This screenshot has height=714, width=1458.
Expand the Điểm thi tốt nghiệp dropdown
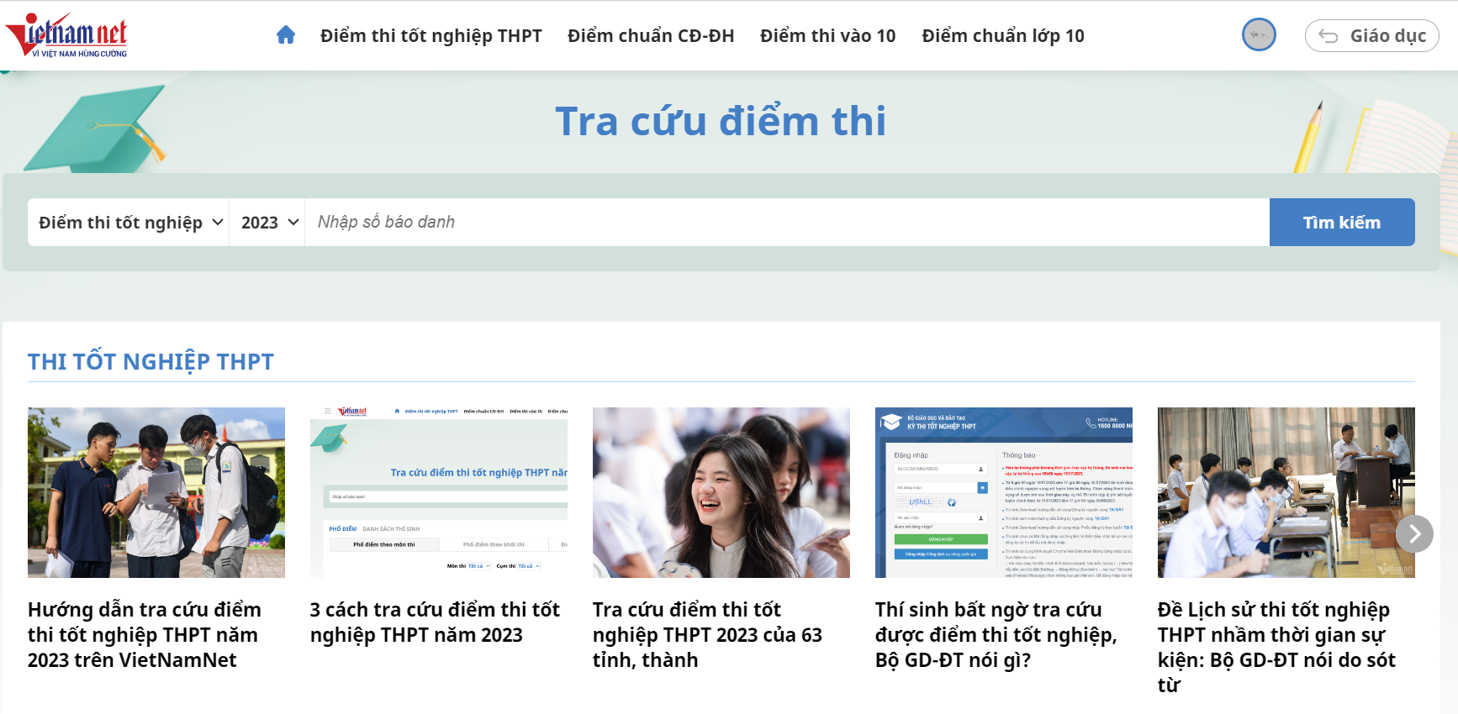(x=129, y=223)
